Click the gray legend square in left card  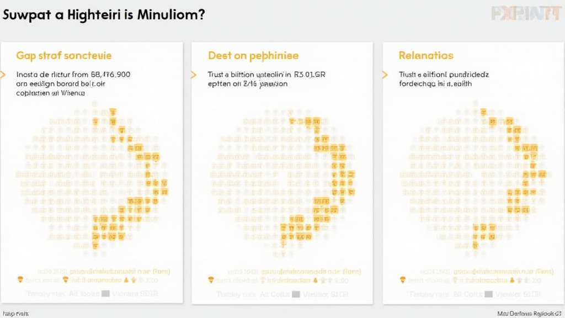pos(104,294)
